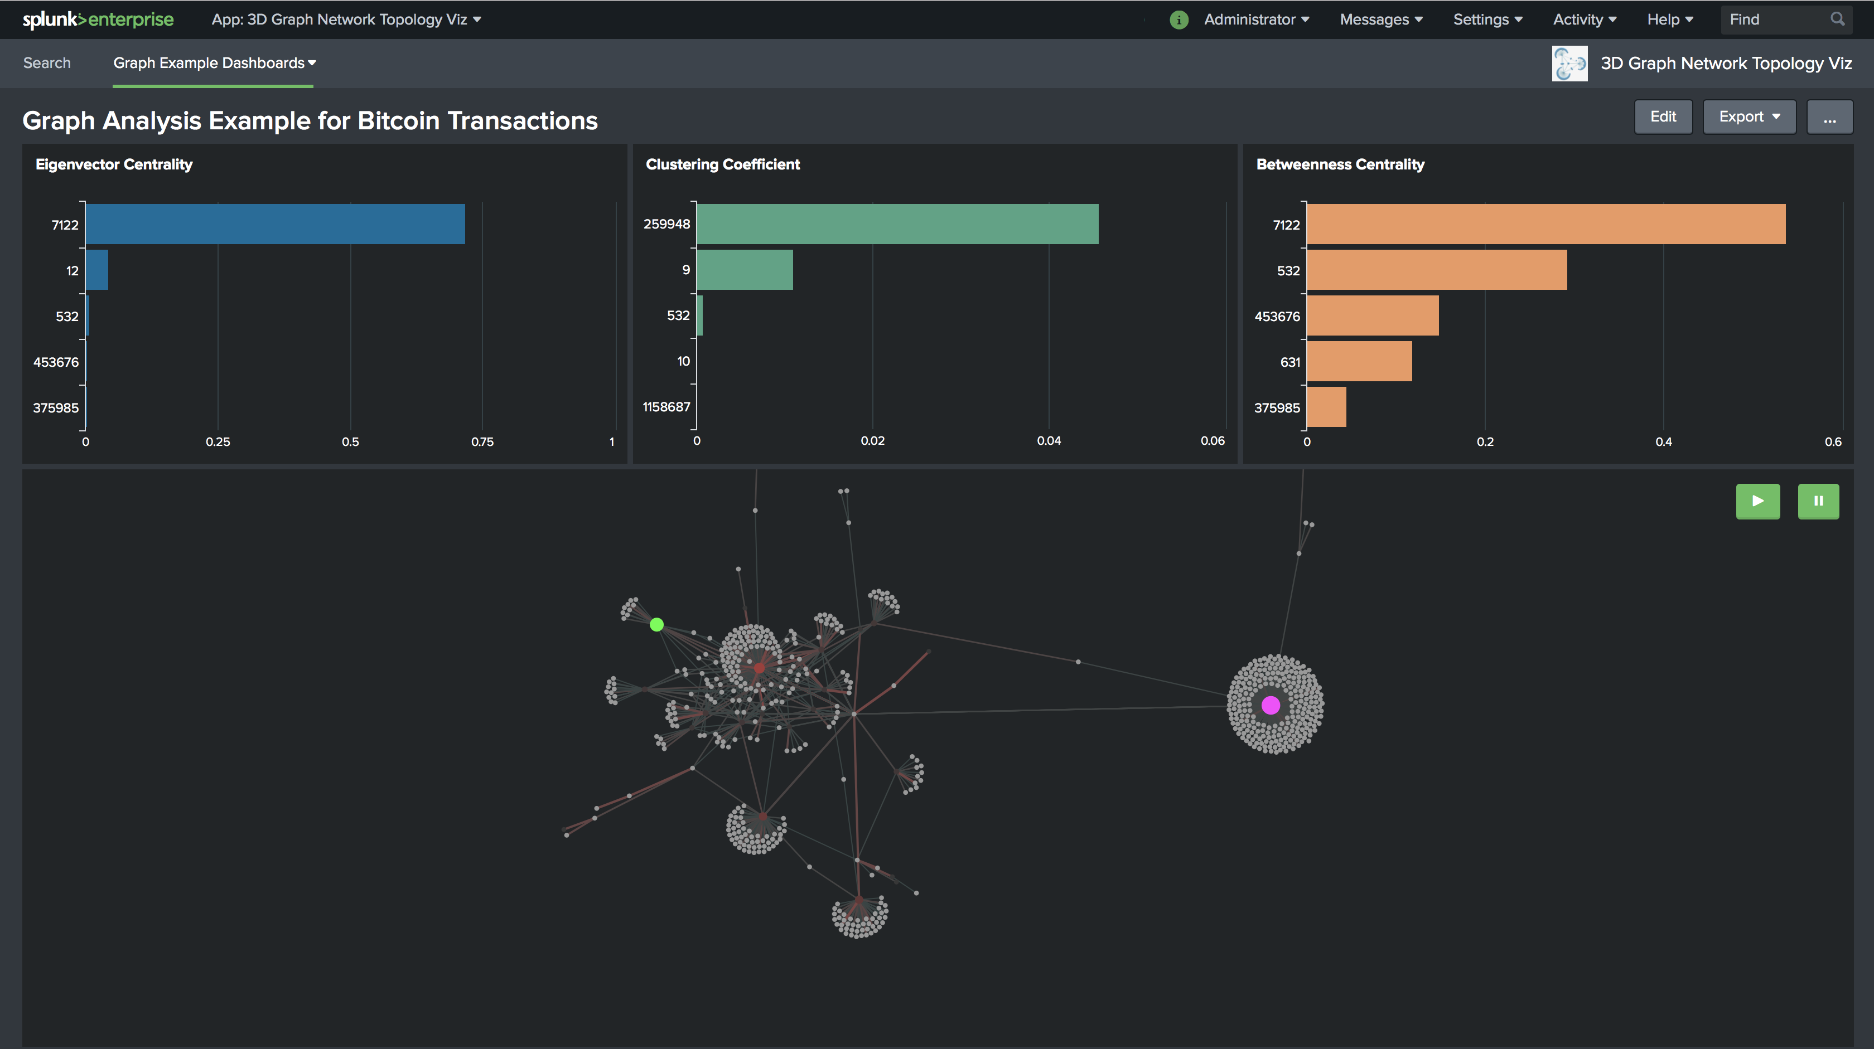Click the Betweenness Centrality panel title
Viewport: 1874px width, 1049px height.
click(1340, 164)
